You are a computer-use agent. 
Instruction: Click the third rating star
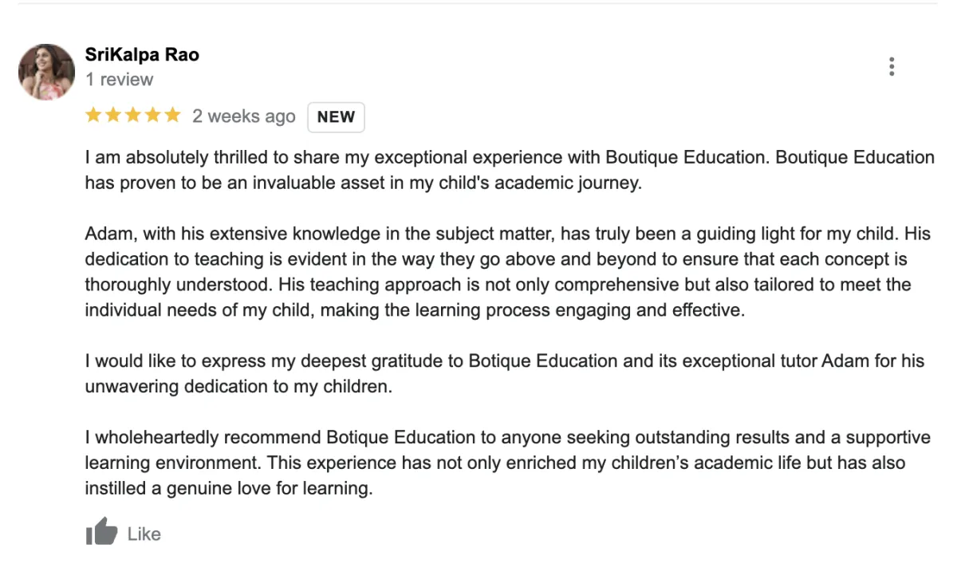[133, 116]
